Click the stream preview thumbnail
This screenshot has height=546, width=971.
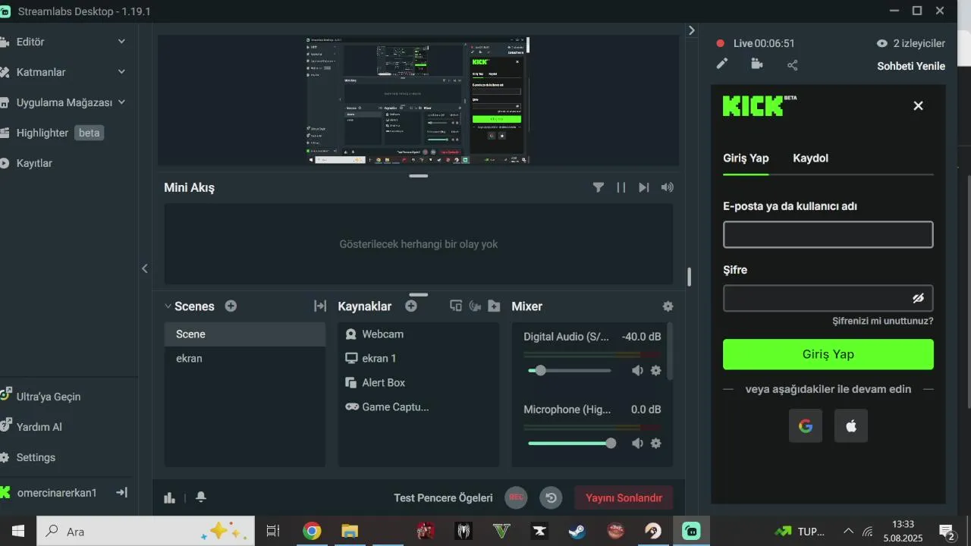(418, 100)
